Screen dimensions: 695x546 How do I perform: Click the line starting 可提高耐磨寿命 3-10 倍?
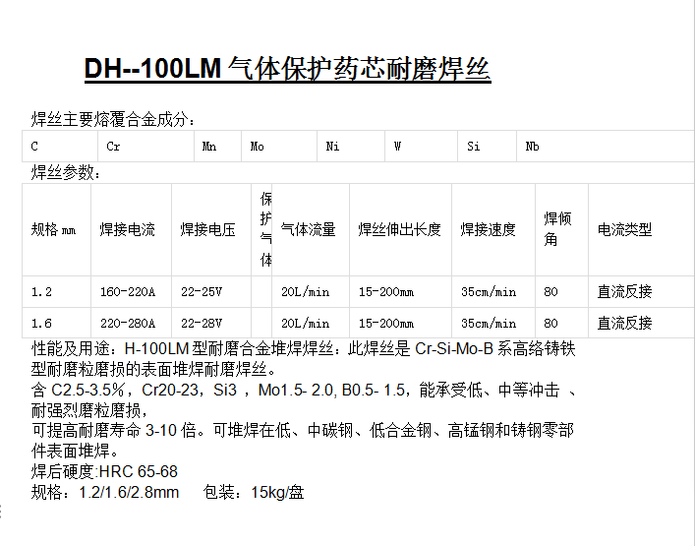[303, 430]
